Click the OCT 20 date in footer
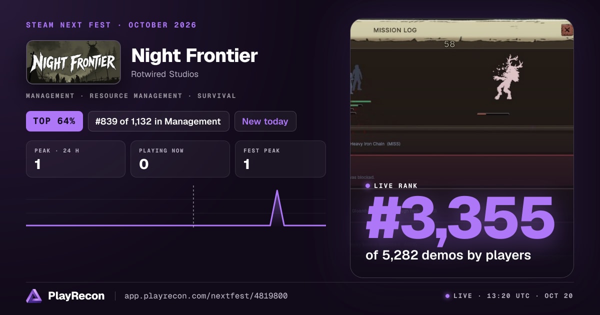Screen dimensions: 600x315 (559, 296)
